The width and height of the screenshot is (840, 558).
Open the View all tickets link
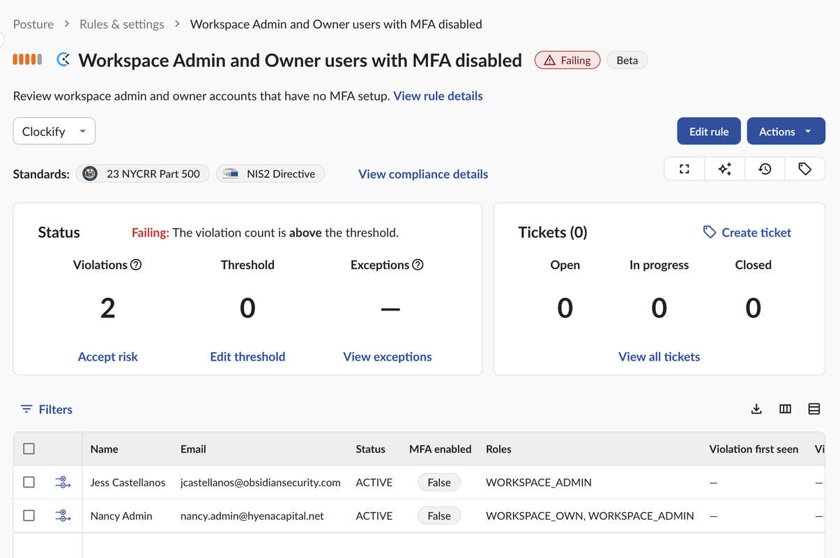coord(659,356)
